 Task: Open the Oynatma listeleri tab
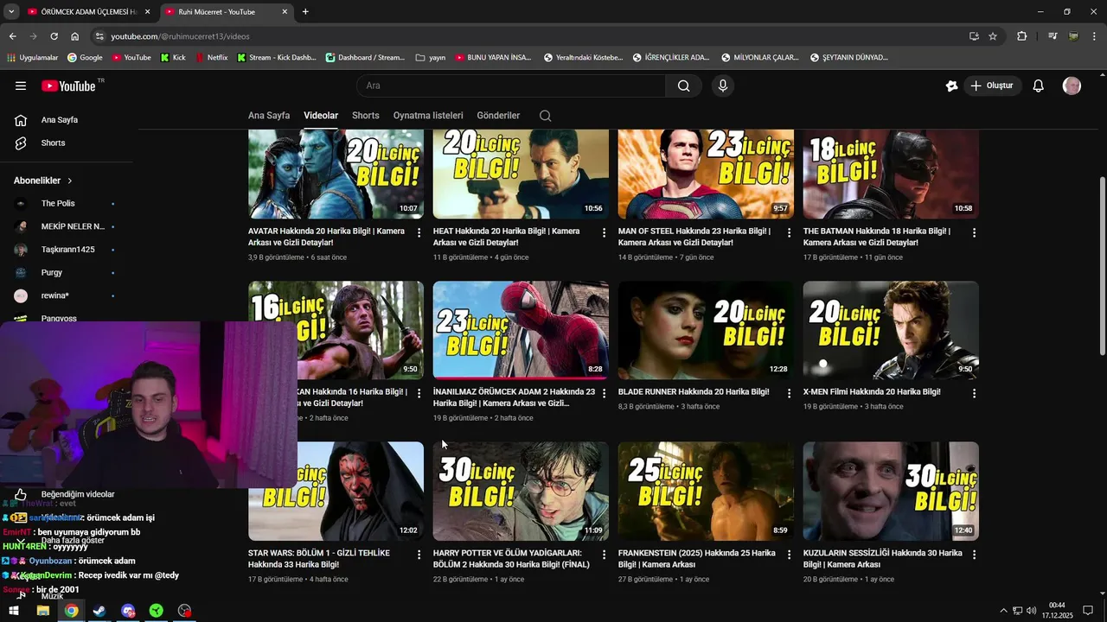click(x=428, y=116)
